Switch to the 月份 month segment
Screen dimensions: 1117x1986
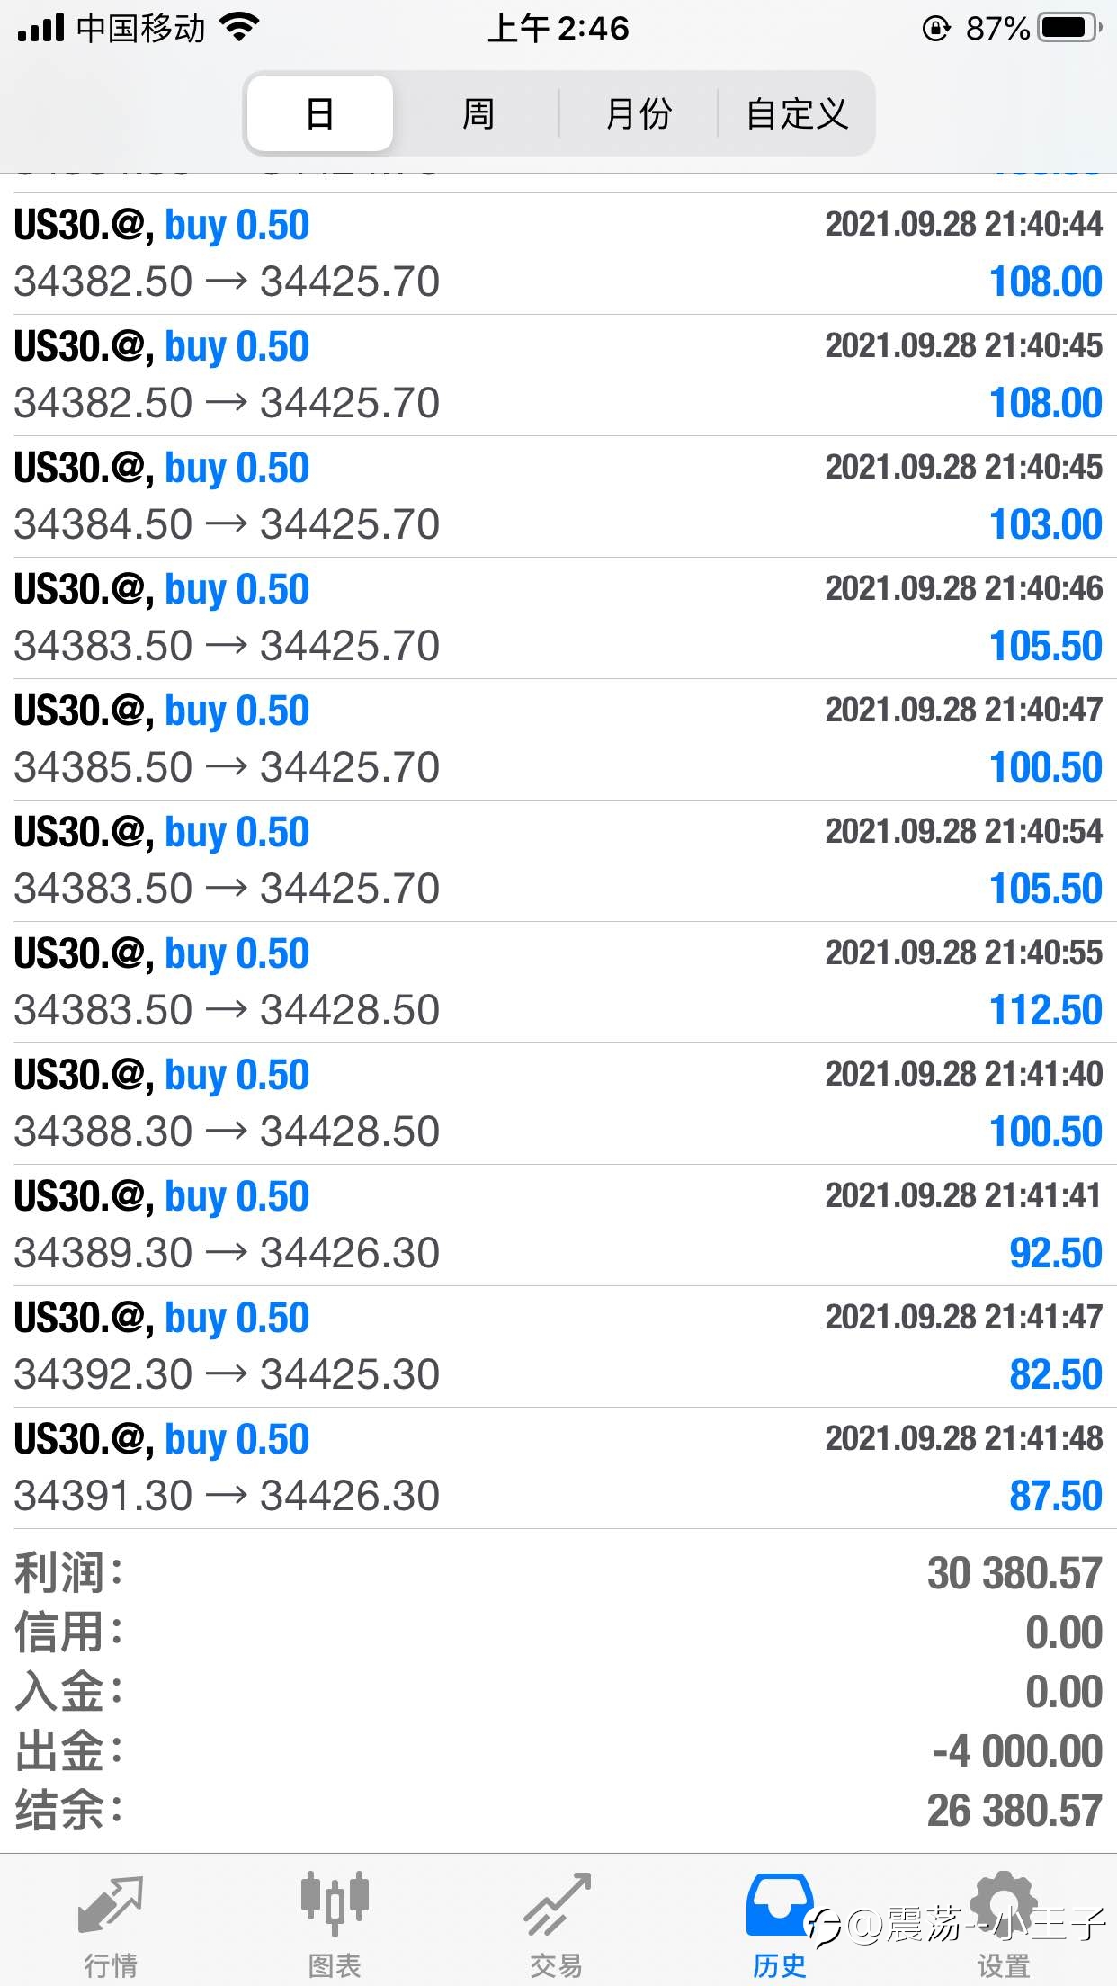click(x=639, y=113)
